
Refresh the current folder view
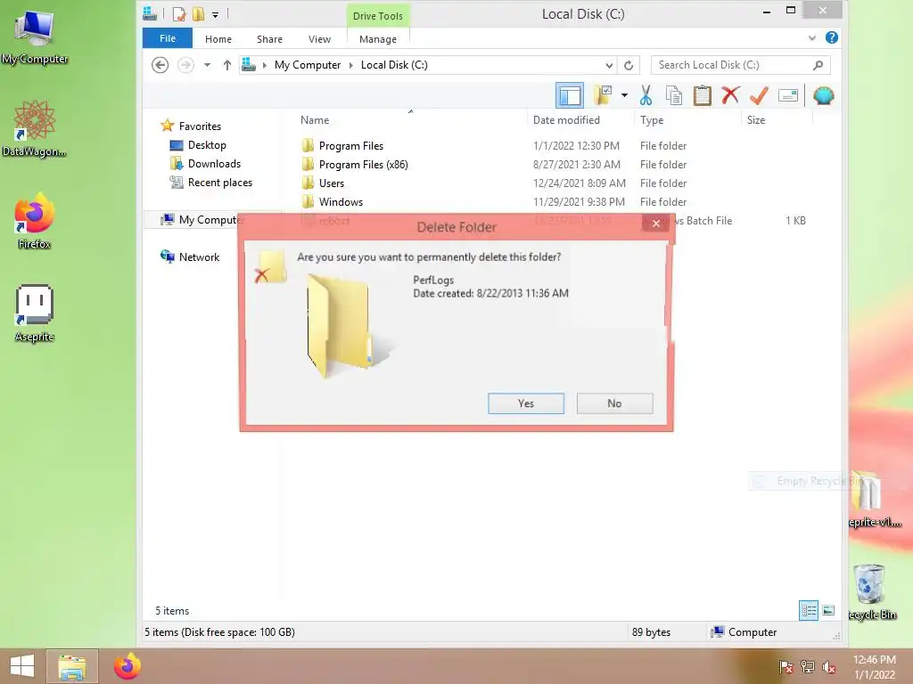pyautogui.click(x=629, y=65)
